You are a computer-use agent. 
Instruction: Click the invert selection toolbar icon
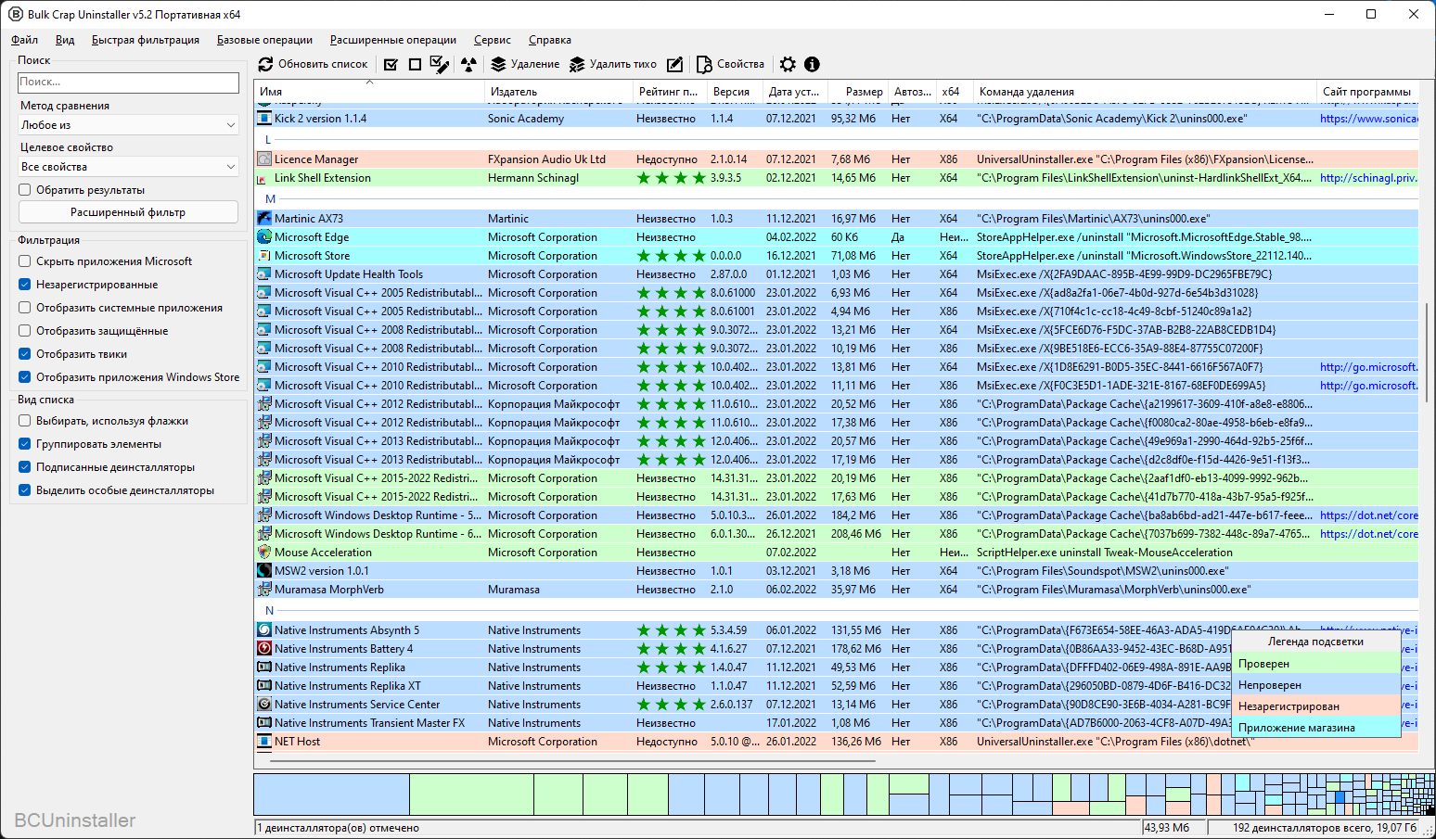(440, 64)
